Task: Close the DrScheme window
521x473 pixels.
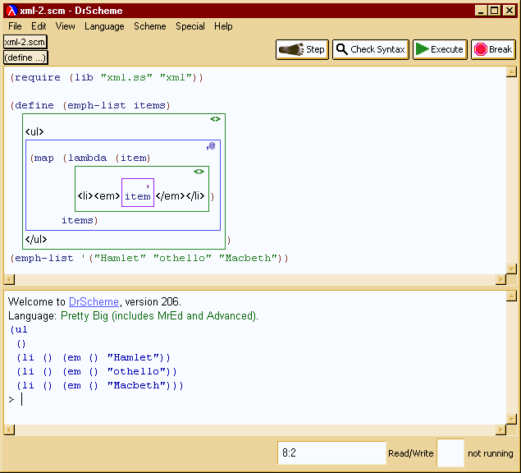Action: coord(510,11)
